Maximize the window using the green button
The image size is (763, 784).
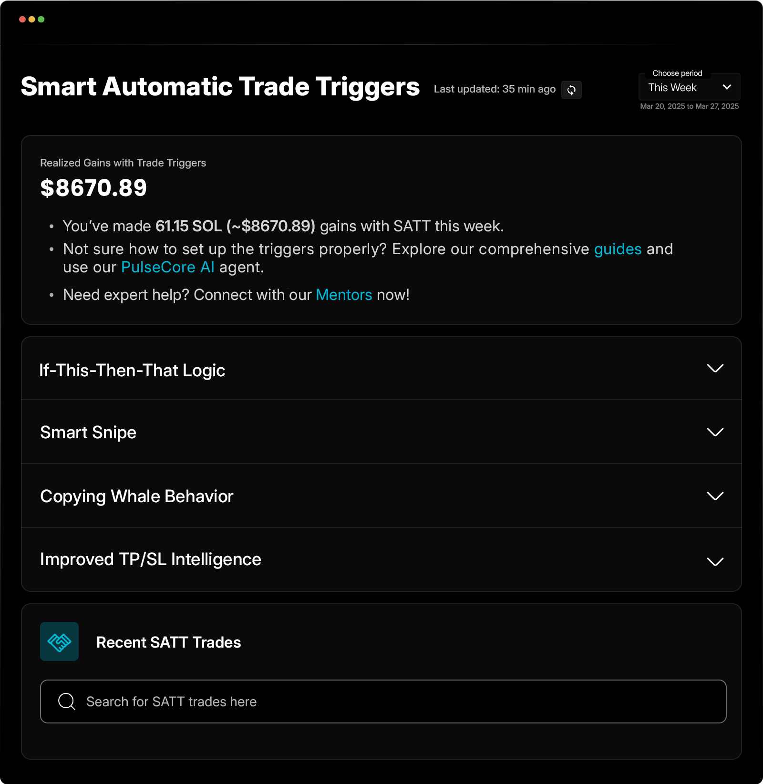[x=41, y=20]
